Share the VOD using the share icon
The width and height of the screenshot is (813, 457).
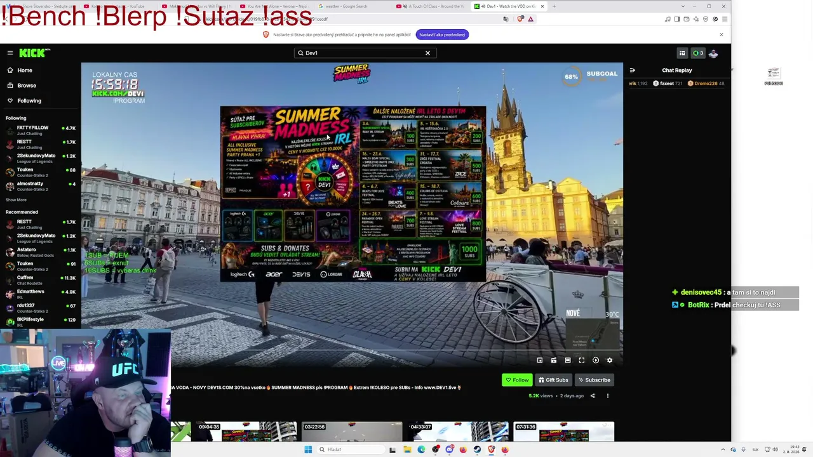tap(593, 396)
